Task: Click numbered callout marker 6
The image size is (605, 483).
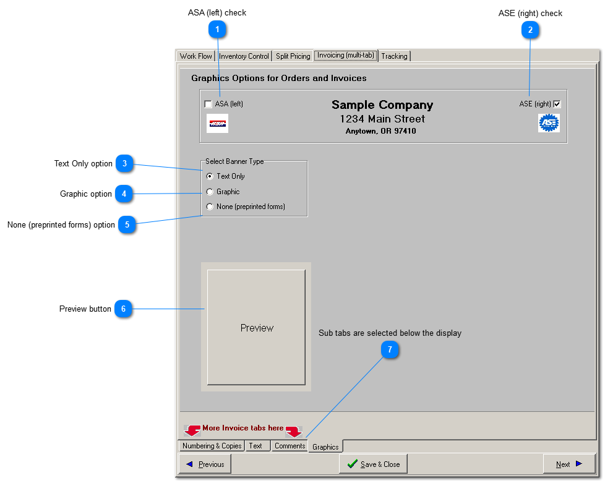Action: point(124,309)
